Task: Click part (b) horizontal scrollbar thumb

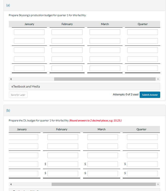Action: [x=104, y=184]
